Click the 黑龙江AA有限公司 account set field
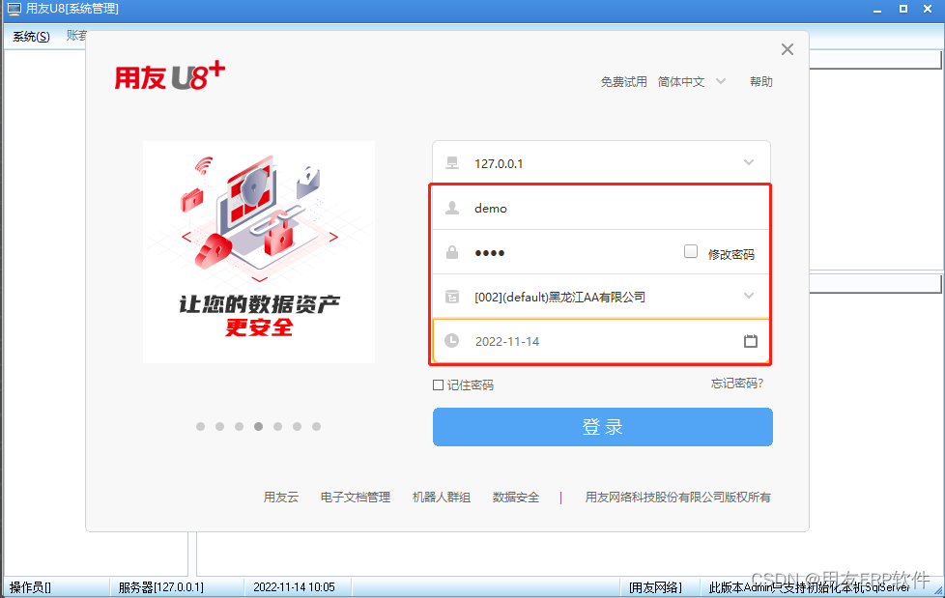945x598 pixels. [x=601, y=297]
